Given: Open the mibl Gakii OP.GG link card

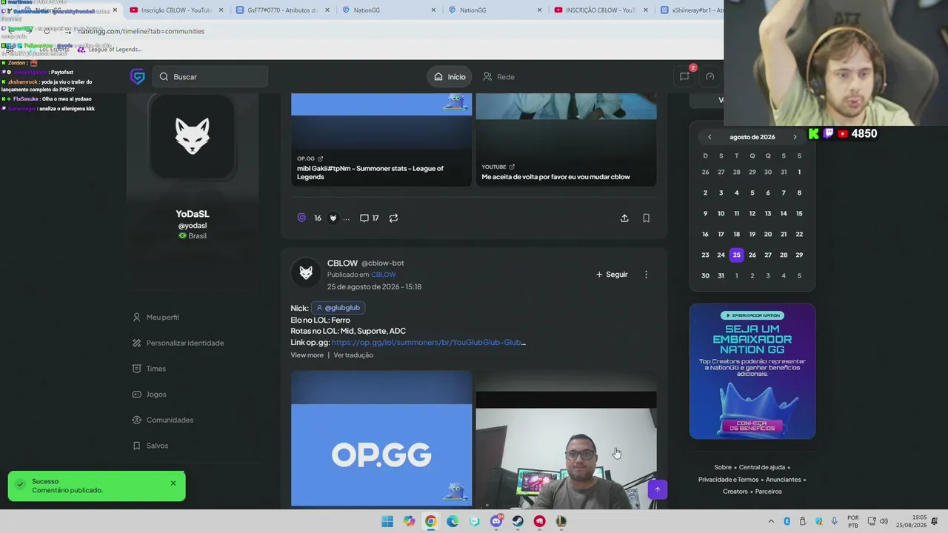Looking at the screenshot, I should point(381,140).
